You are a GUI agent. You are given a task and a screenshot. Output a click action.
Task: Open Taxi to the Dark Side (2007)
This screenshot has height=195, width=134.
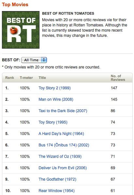[63, 111]
